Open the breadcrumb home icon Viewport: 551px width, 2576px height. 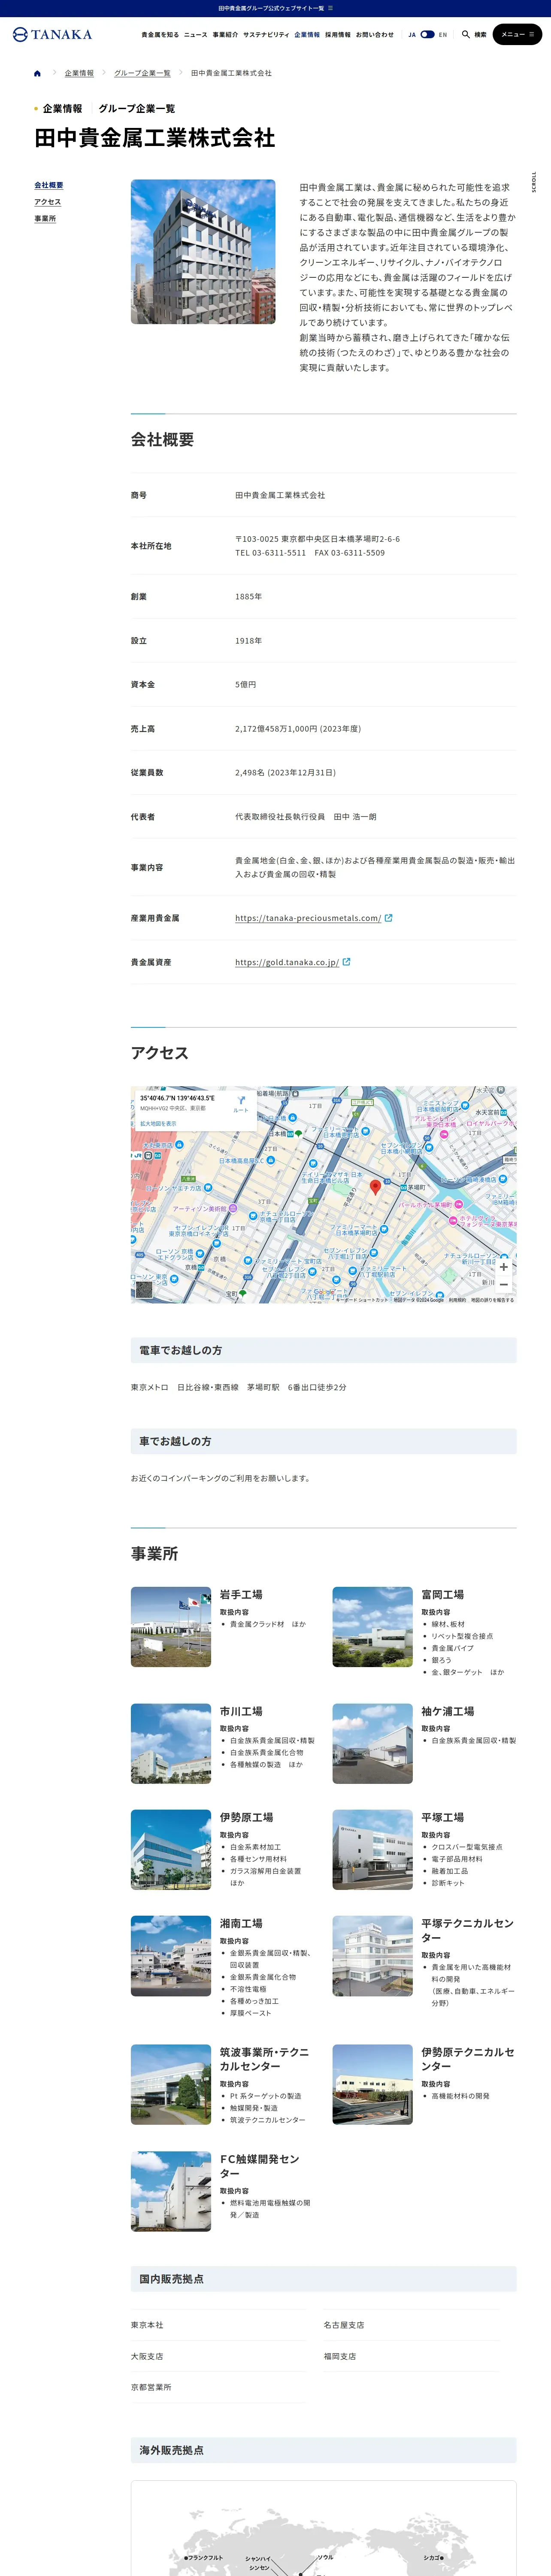pyautogui.click(x=37, y=73)
